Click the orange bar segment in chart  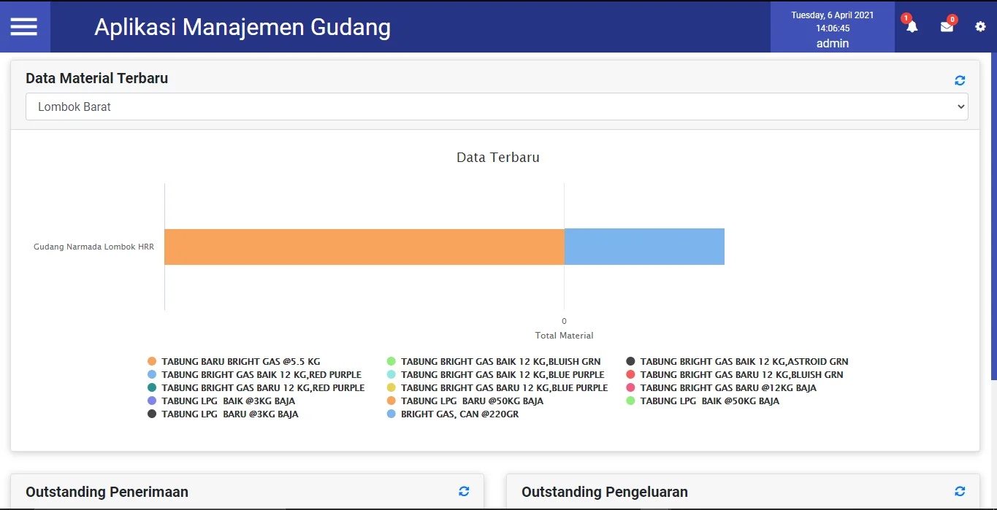pos(364,247)
